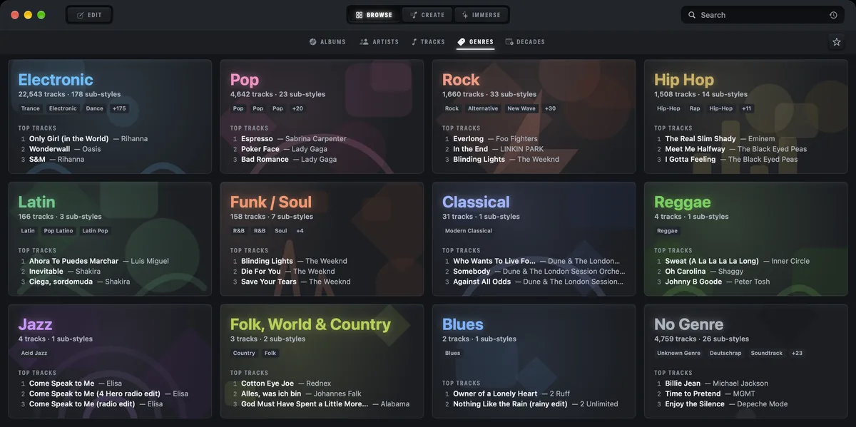Expand Funk / Soul's +4 sub-styles
Image resolution: width=856 pixels, height=427 pixels.
point(300,231)
